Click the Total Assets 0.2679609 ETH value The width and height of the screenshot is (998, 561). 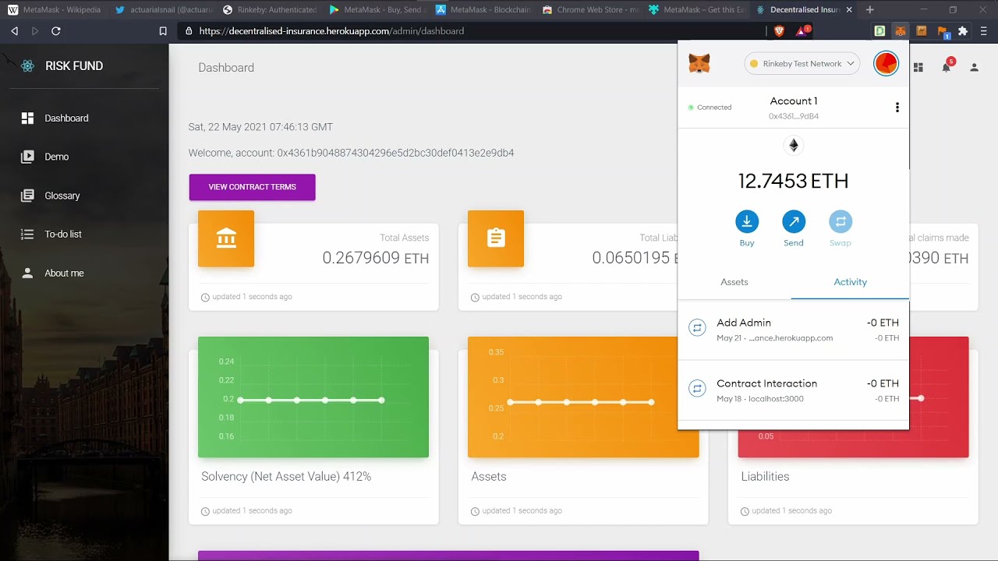pos(376,258)
